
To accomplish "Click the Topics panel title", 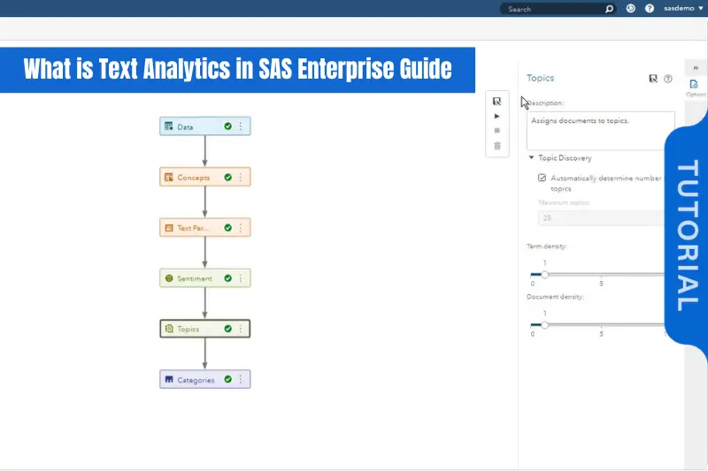I will (540, 78).
